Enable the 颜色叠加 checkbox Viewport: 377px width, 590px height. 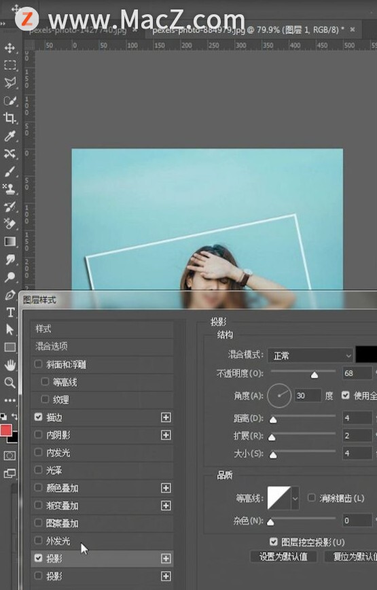coord(38,487)
